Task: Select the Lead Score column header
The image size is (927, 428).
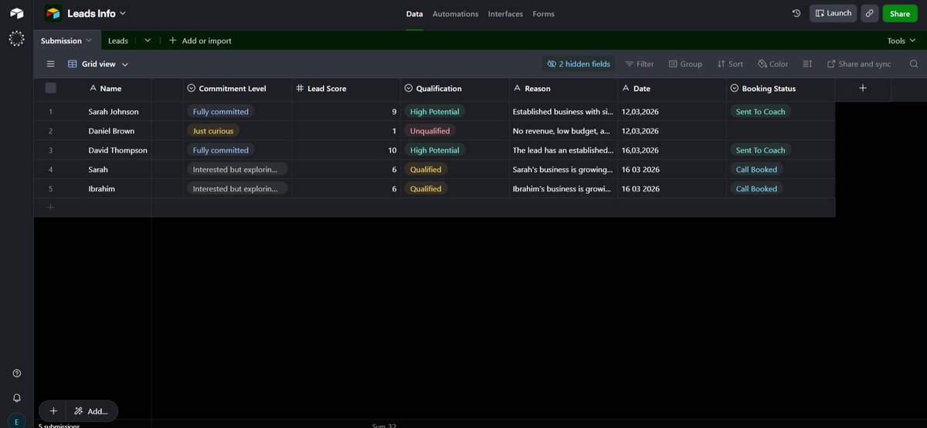Action: [346, 88]
